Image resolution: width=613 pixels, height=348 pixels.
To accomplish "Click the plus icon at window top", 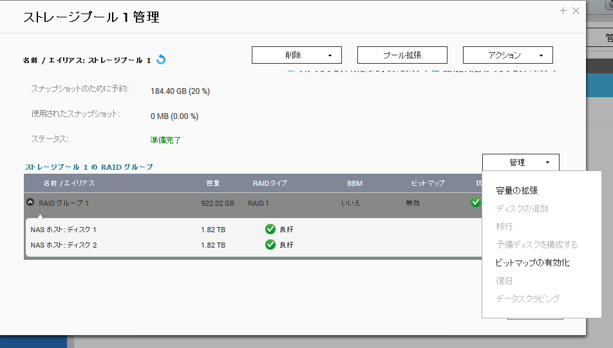I will coord(563,11).
